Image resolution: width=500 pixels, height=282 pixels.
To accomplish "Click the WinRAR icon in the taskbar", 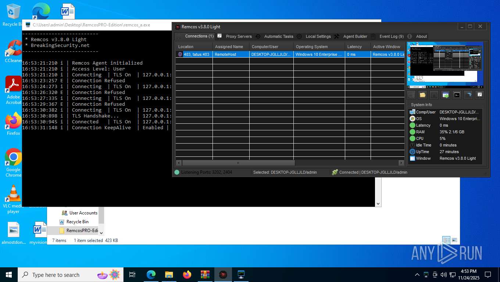I will coord(205,275).
